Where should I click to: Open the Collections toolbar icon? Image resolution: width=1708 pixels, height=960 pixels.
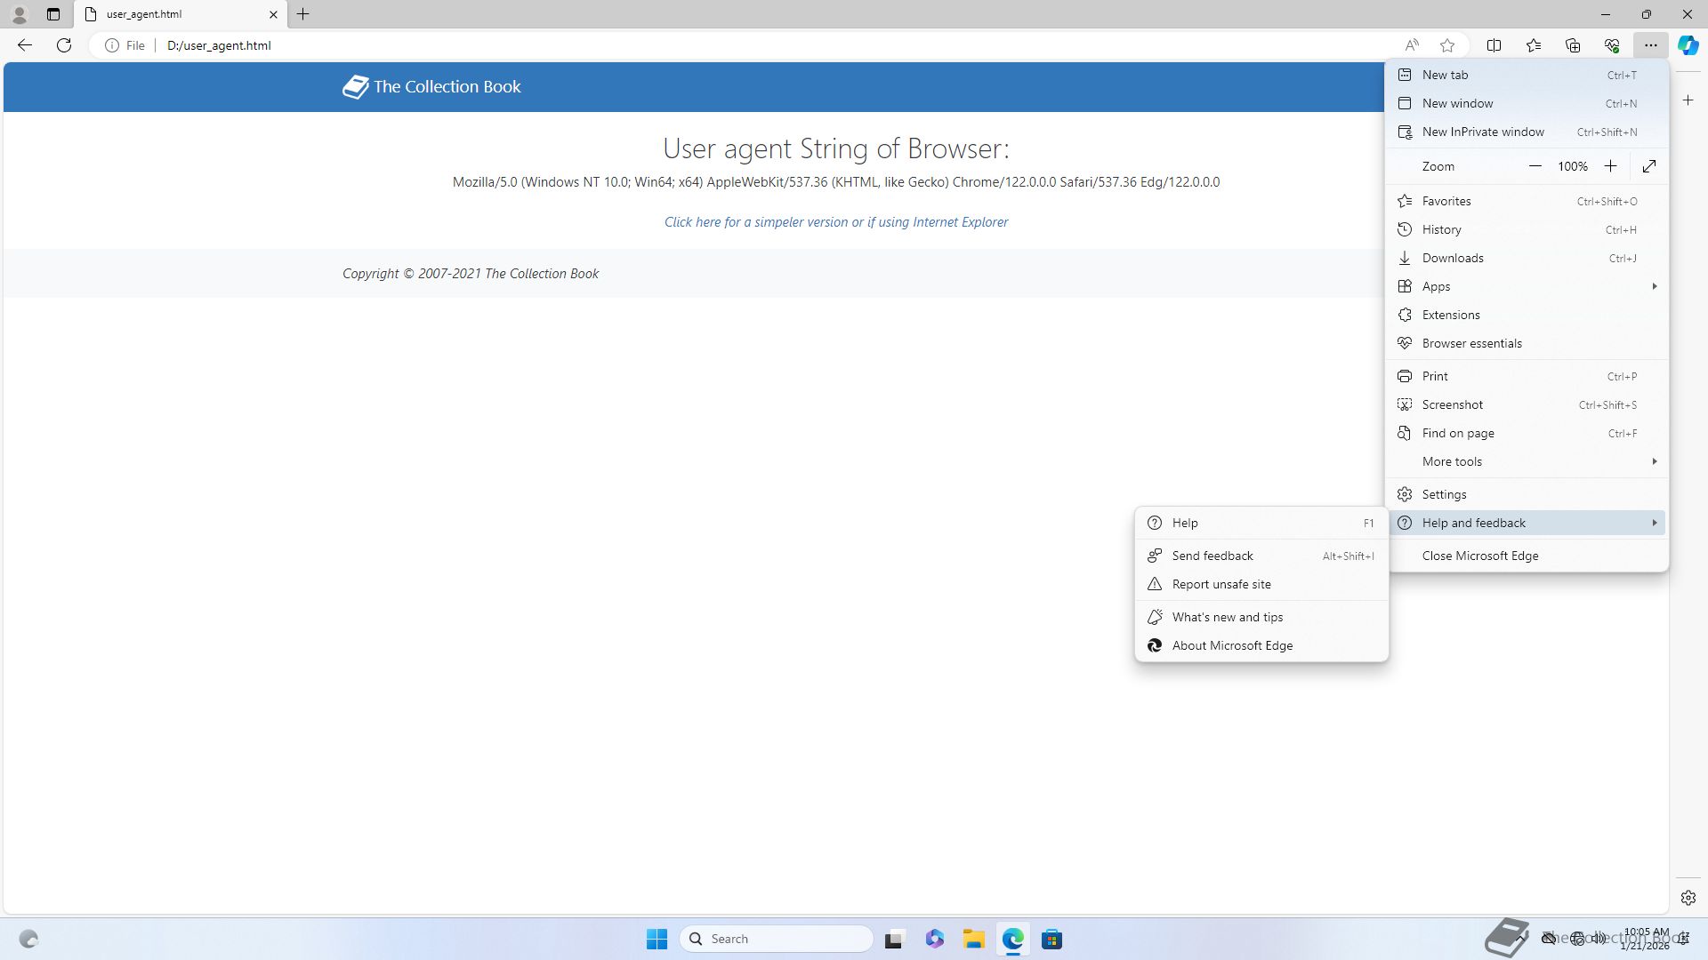point(1573,45)
